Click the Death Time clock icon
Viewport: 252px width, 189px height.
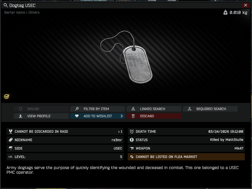[131, 132]
